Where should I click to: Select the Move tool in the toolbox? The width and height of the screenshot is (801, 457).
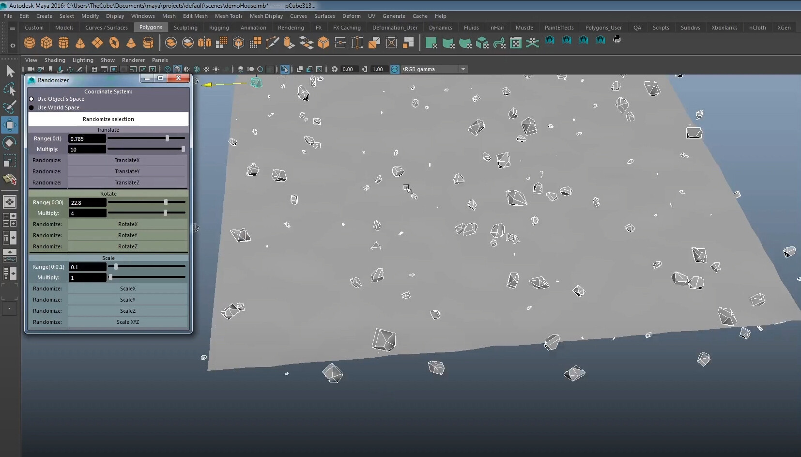[10, 125]
